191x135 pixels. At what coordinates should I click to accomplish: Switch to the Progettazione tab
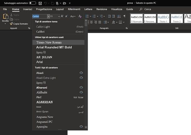(x=44, y=9)
